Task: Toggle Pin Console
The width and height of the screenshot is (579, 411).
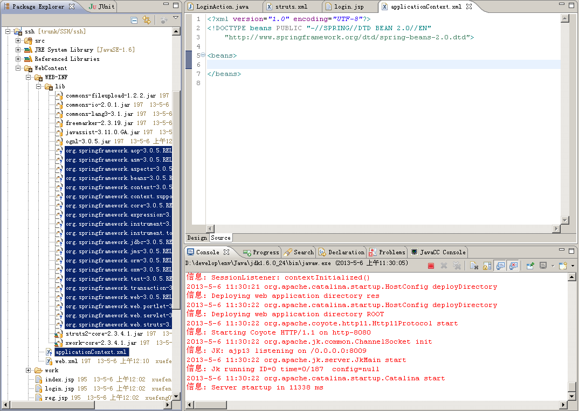Action: (x=530, y=266)
